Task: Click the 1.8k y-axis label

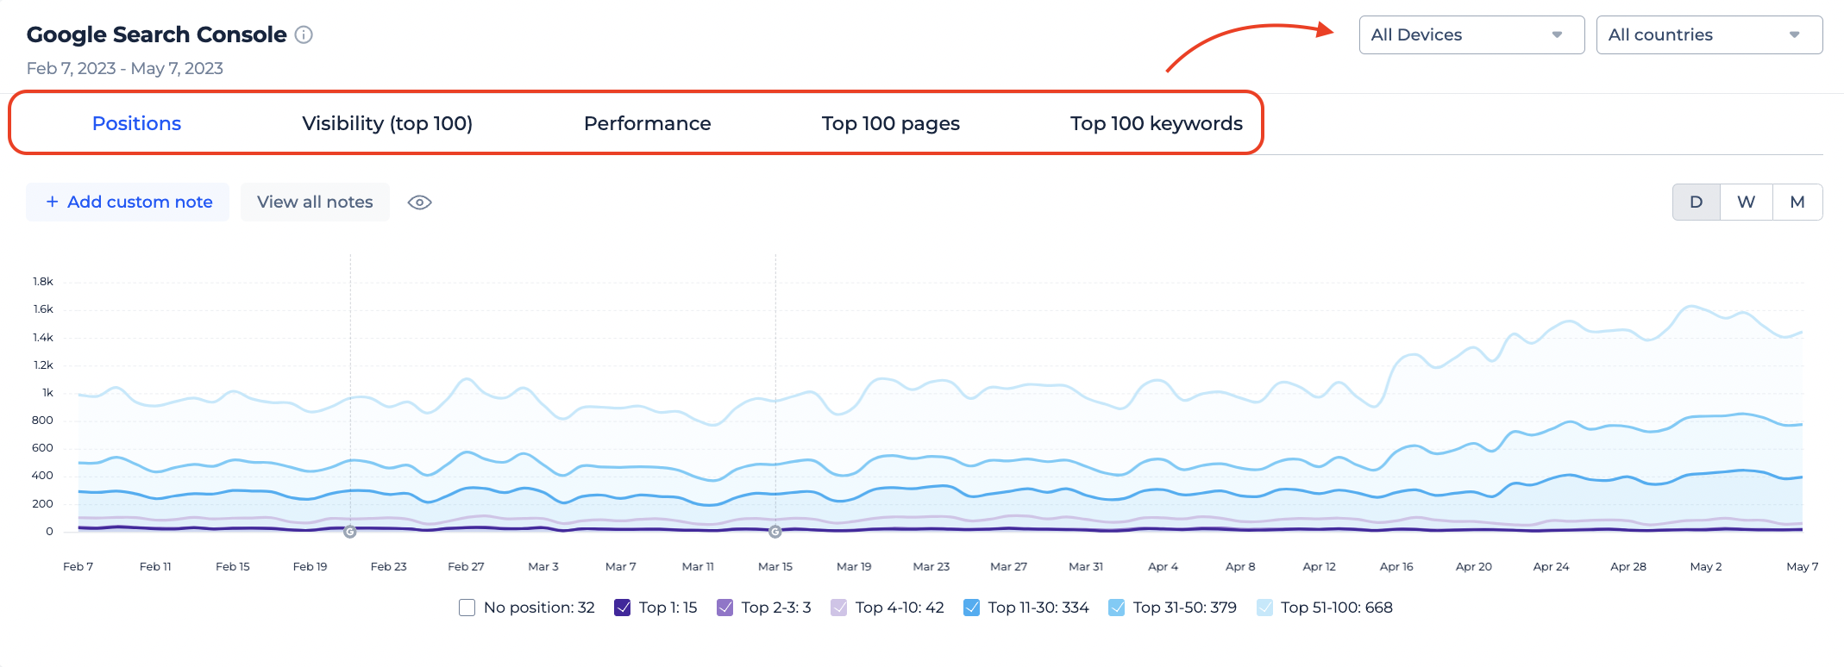Action: tap(43, 281)
